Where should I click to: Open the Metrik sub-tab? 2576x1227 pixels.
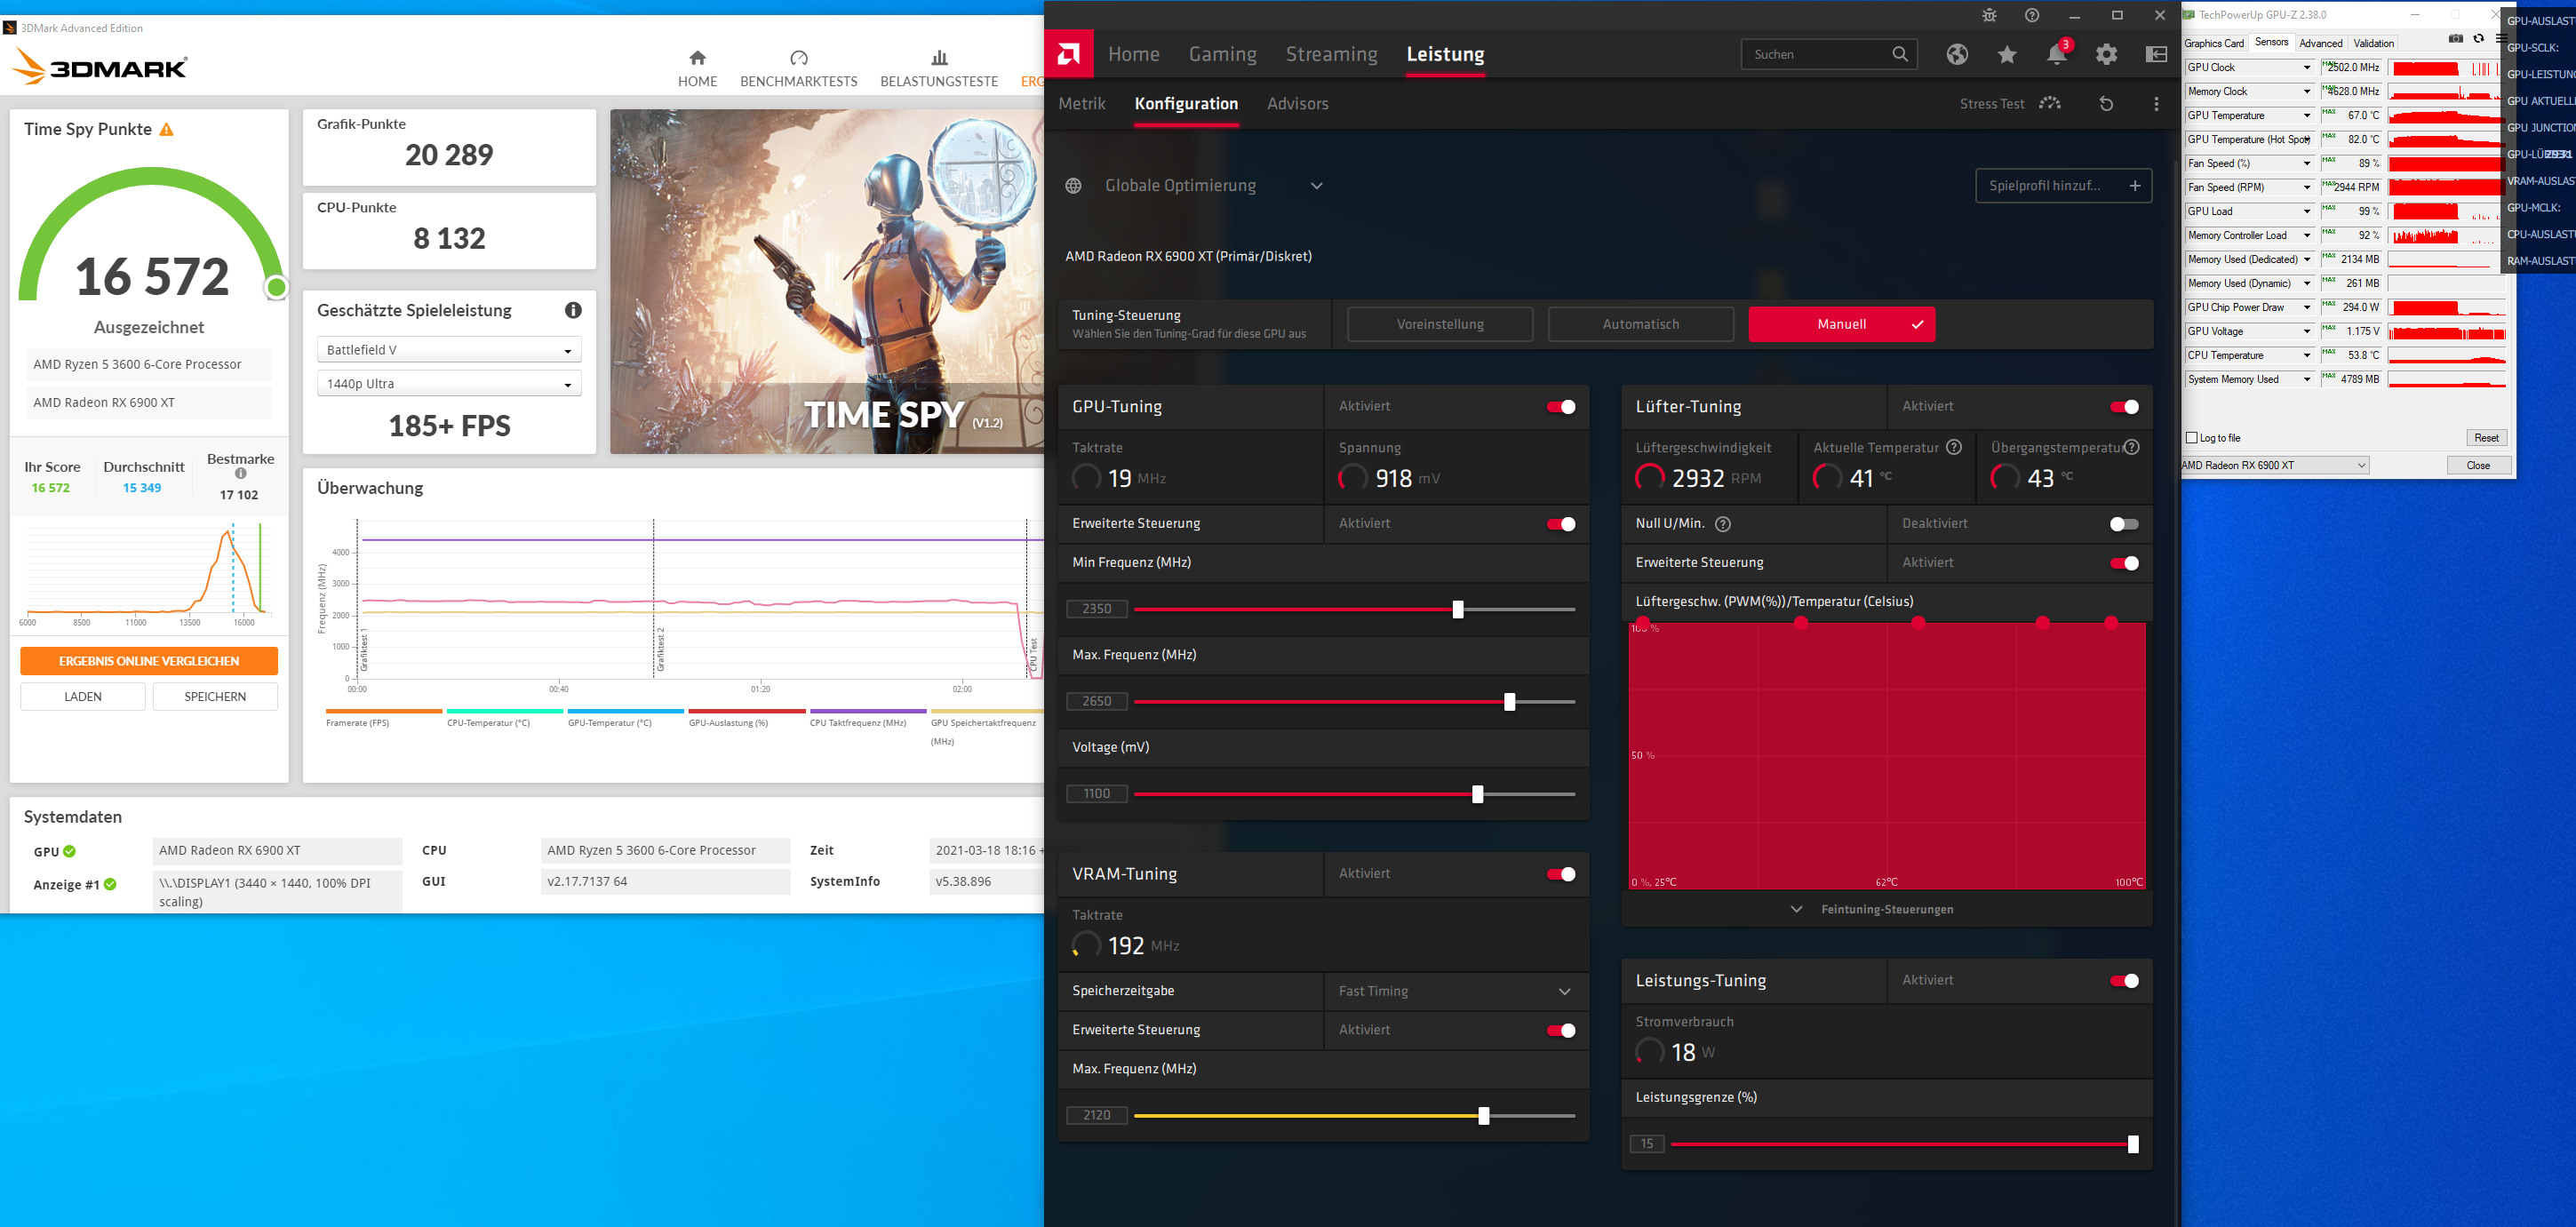(1081, 104)
